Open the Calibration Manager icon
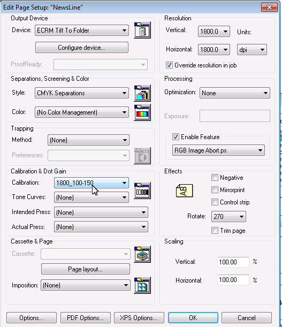Screen dimensions: 282x327 click(x=142, y=191)
